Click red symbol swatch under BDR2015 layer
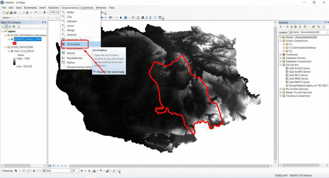This screenshot has height=178, width=329. 14,43
